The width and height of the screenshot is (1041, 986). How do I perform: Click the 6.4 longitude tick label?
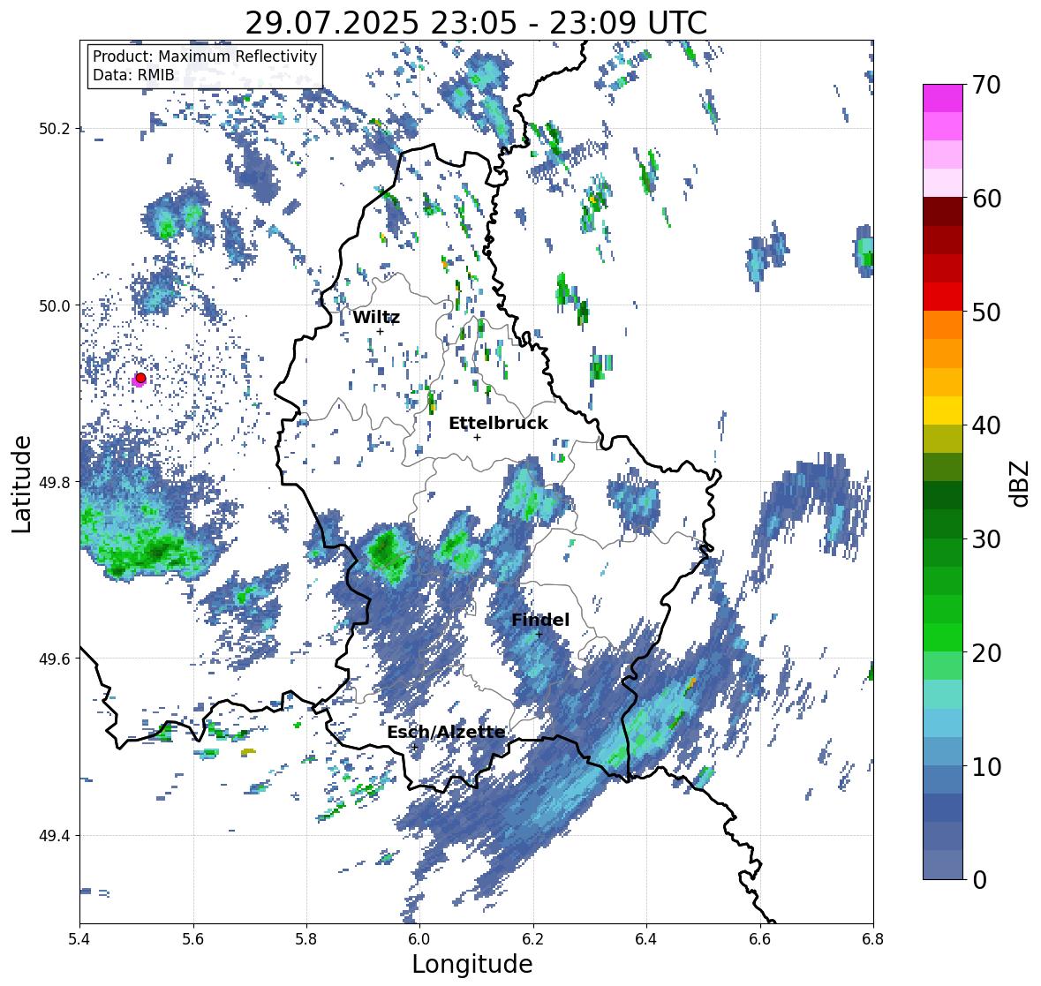pyautogui.click(x=646, y=938)
